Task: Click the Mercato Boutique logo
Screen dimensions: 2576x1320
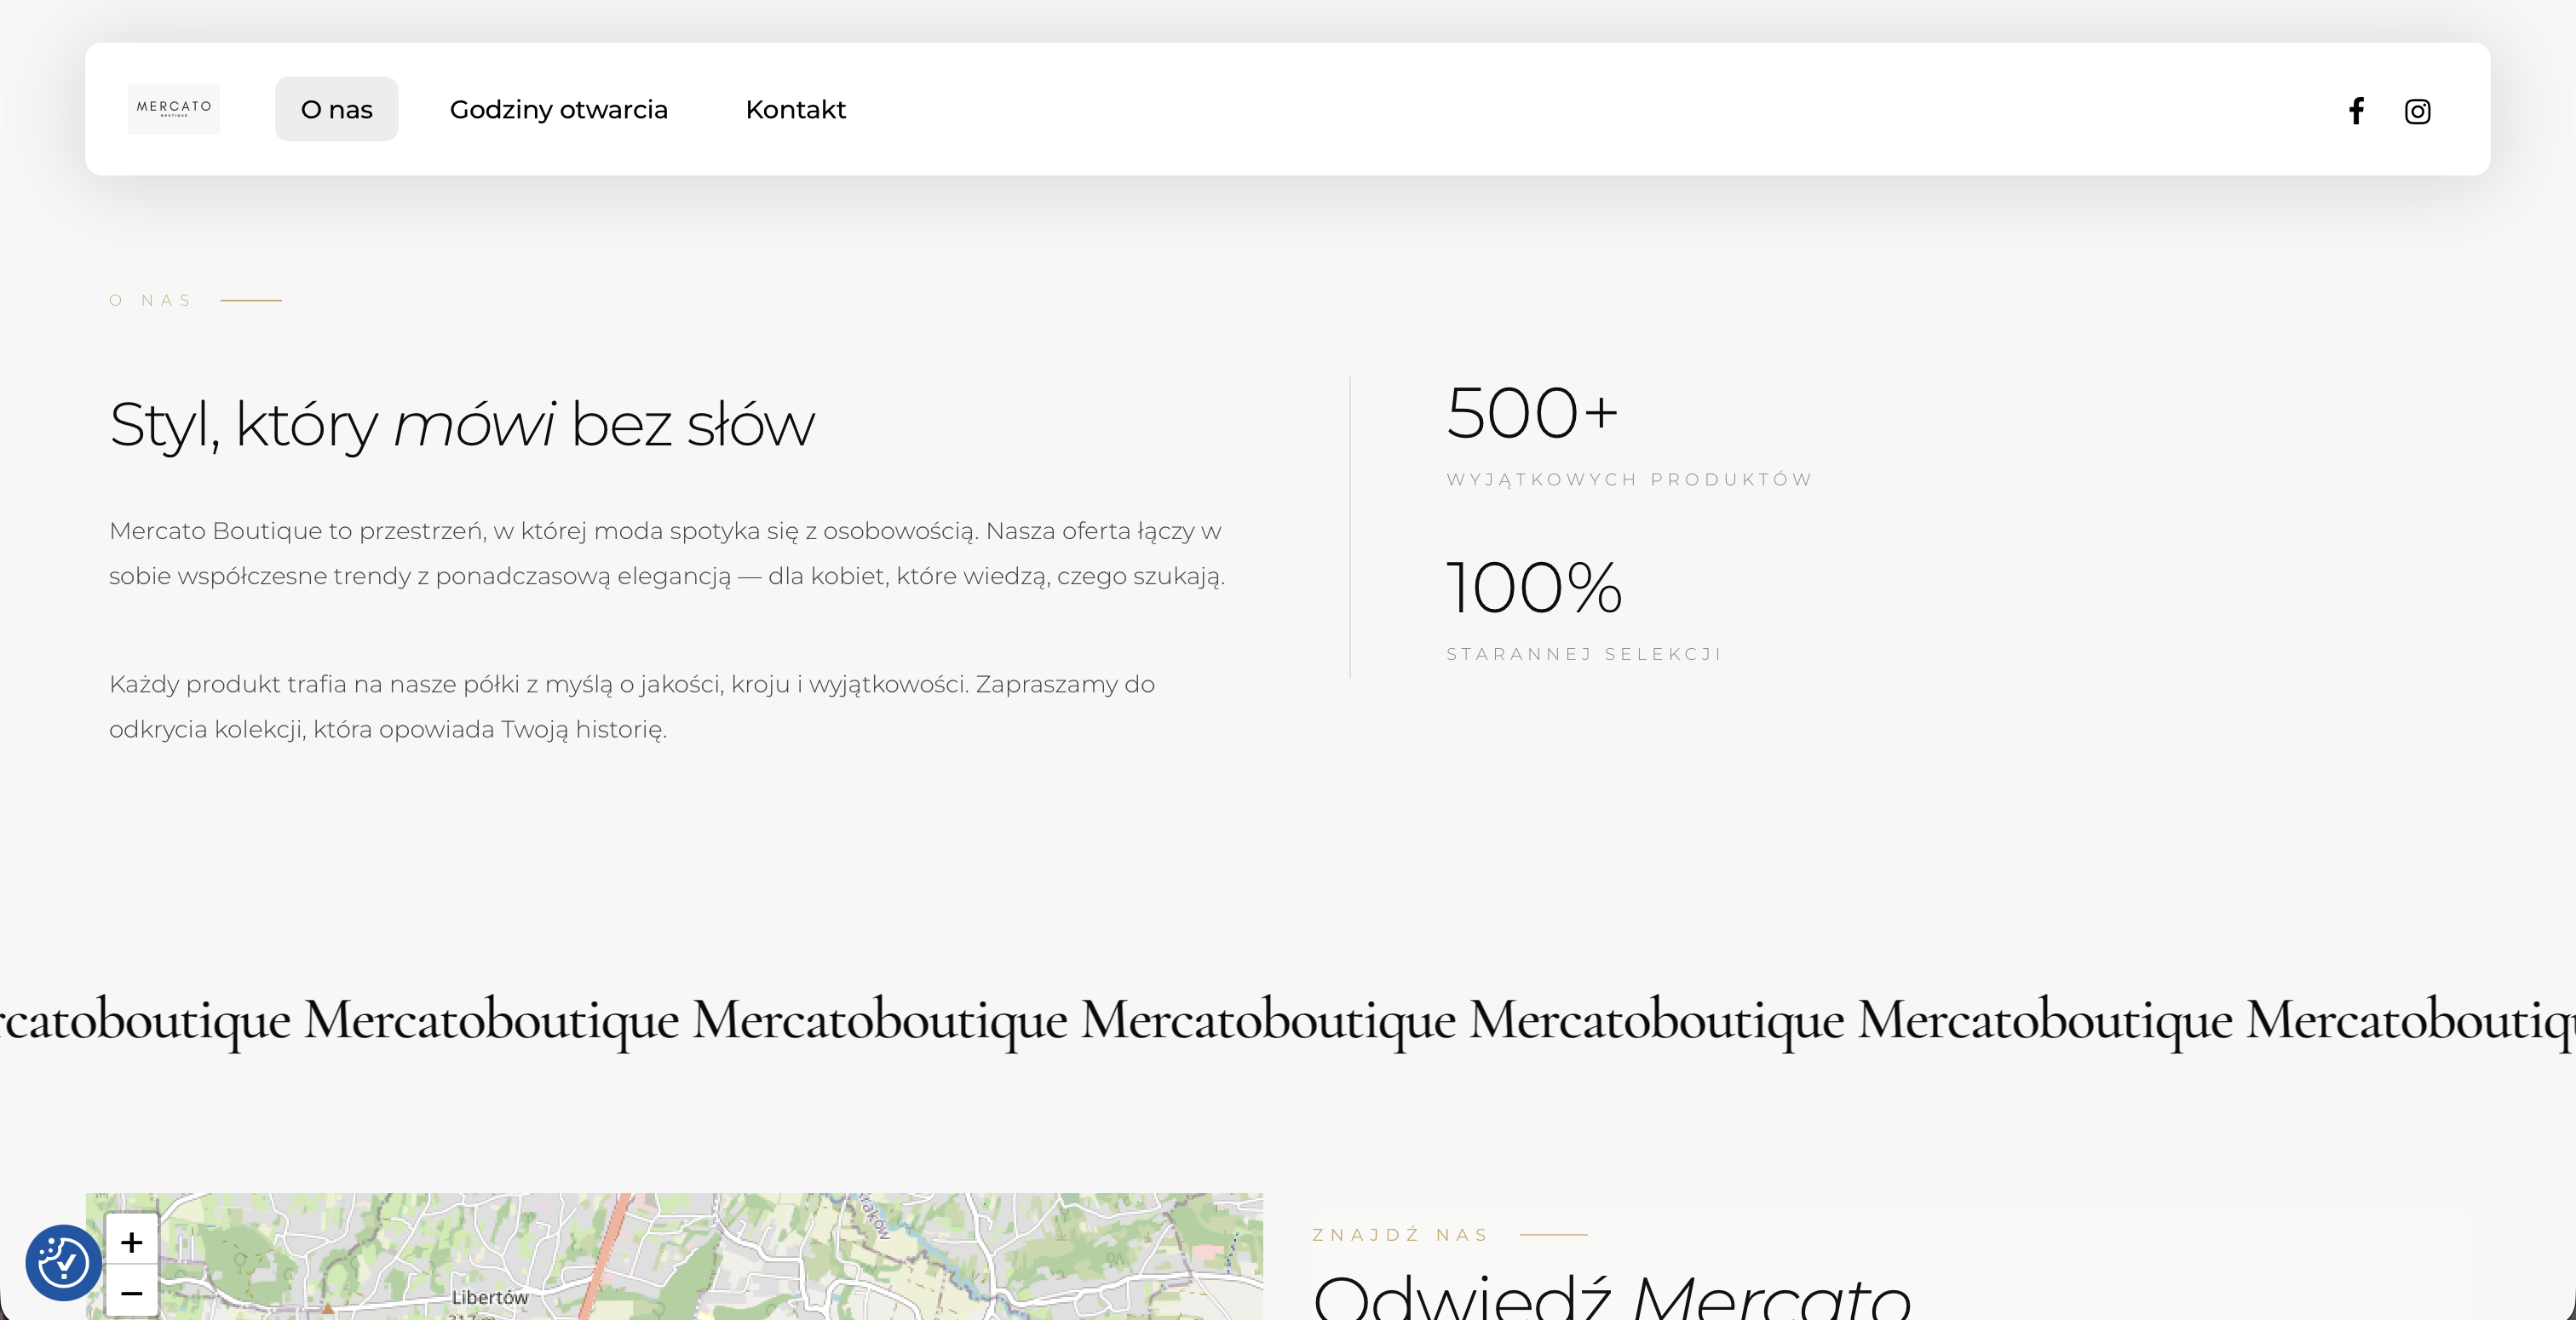Action: 173,109
